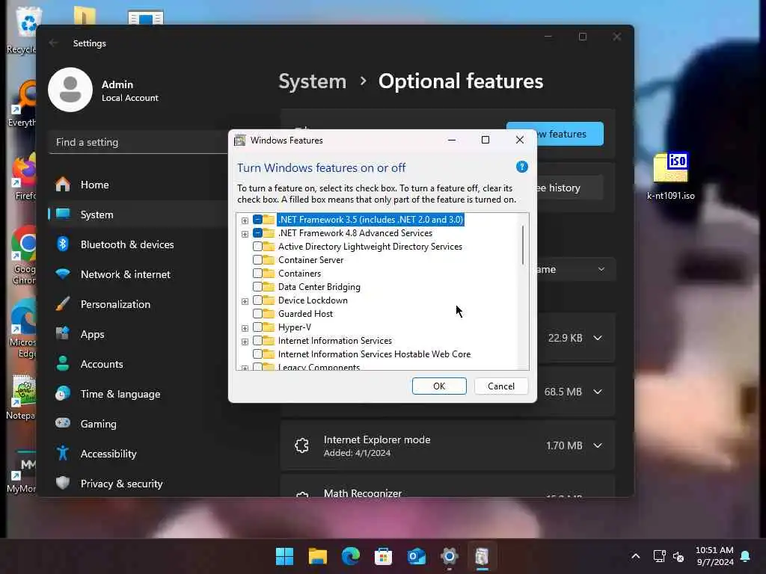Click the Find a setting search box
766x574 pixels.
click(139, 142)
